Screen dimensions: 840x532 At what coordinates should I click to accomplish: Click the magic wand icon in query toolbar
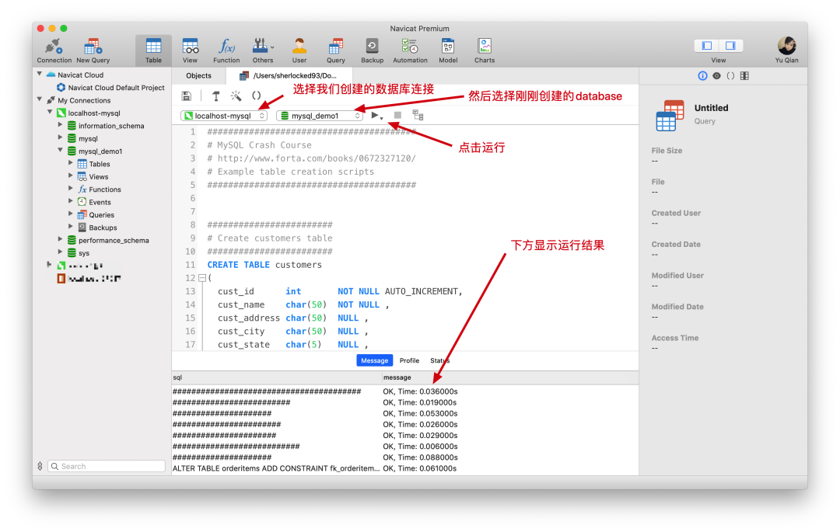[236, 96]
